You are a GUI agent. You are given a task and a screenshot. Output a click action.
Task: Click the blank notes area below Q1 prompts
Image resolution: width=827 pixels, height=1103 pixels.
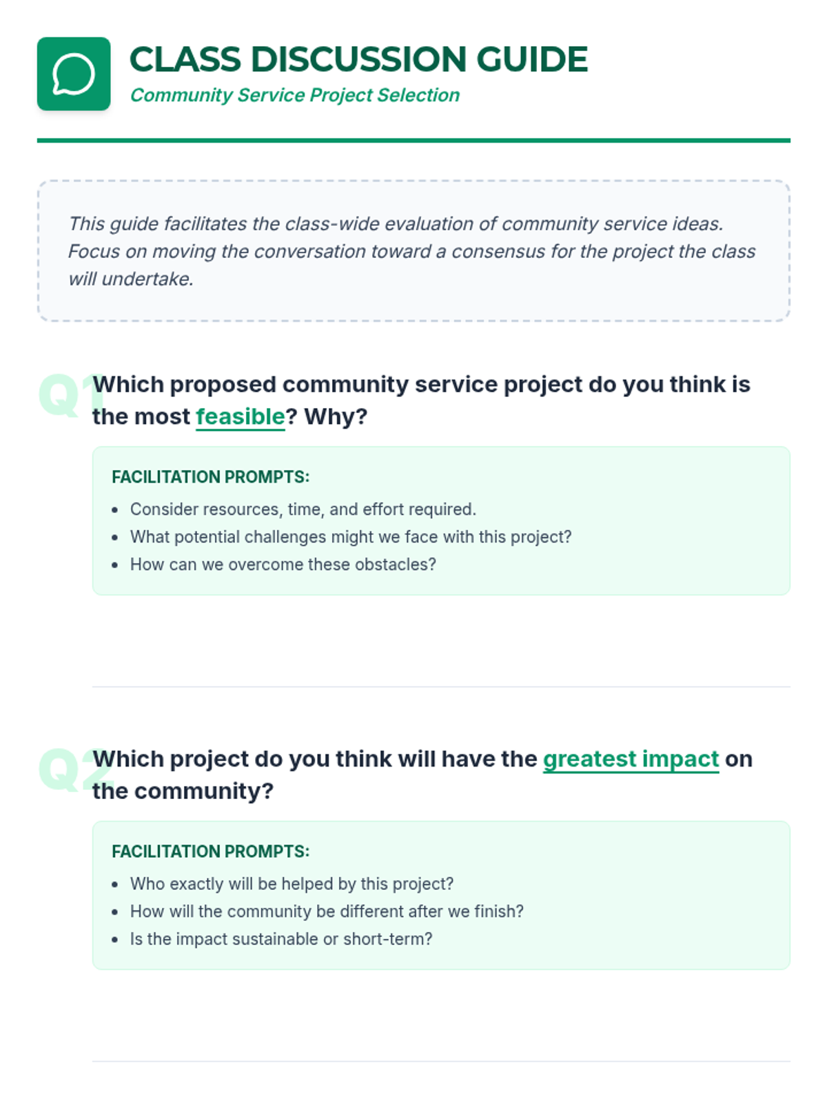[x=441, y=641]
